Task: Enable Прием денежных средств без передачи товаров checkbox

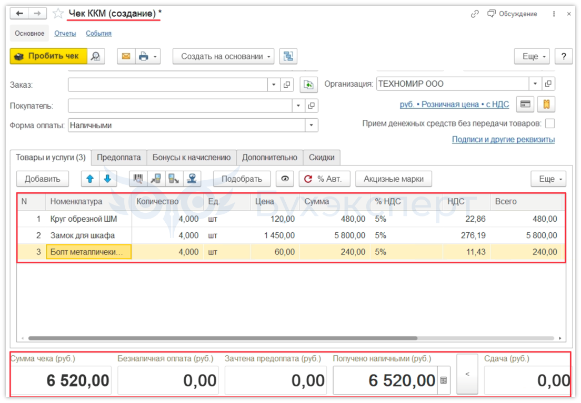Action: pos(550,124)
